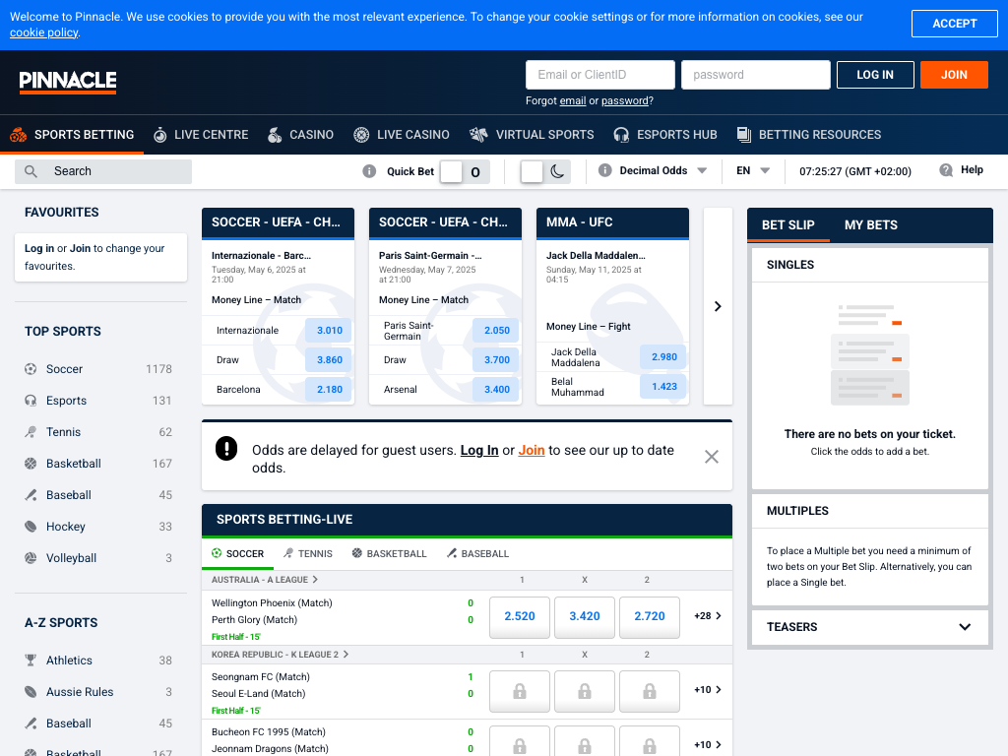This screenshot has width=1008, height=756.
Task: Click the Quick Bet info icon
Action: click(x=369, y=171)
